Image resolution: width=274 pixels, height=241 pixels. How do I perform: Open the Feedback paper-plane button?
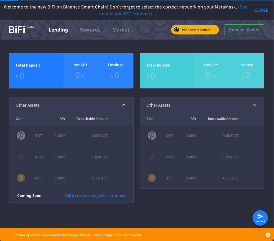(260, 218)
